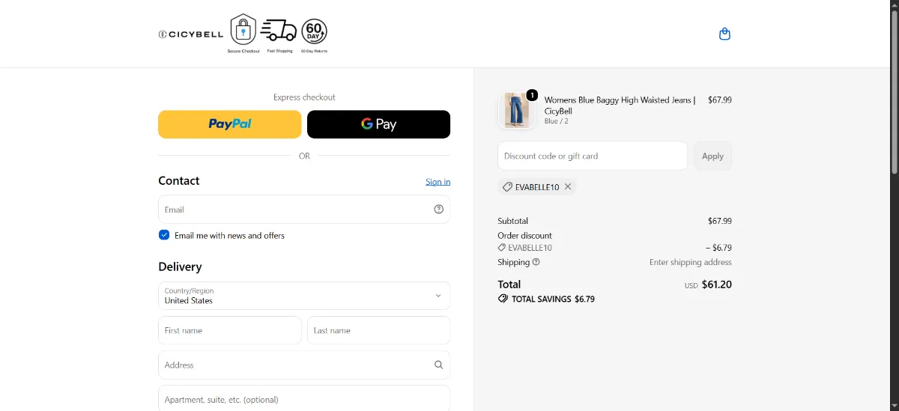Click the Shipping info question mark icon
Screen dimensions: 899x411
pyautogui.click(x=536, y=262)
